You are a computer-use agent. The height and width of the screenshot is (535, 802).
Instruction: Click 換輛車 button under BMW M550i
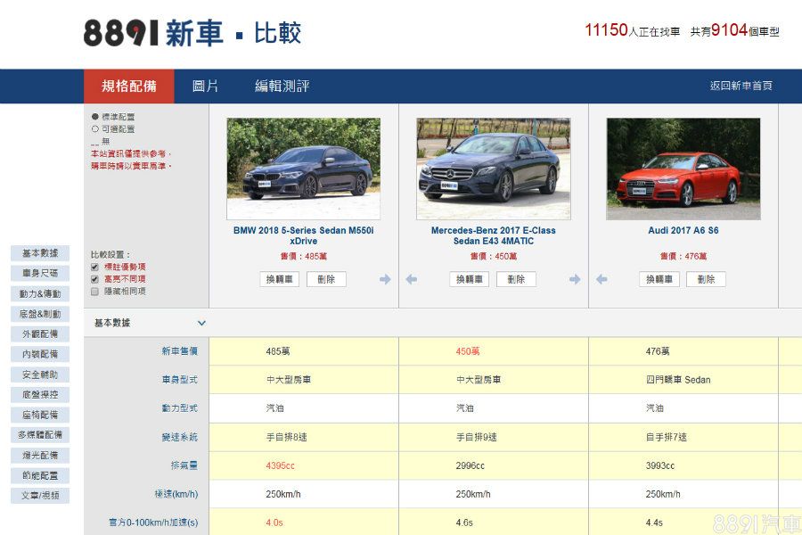[x=279, y=279]
